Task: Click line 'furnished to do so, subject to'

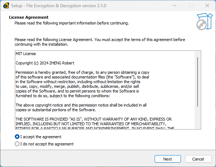Action: [x=63, y=96]
